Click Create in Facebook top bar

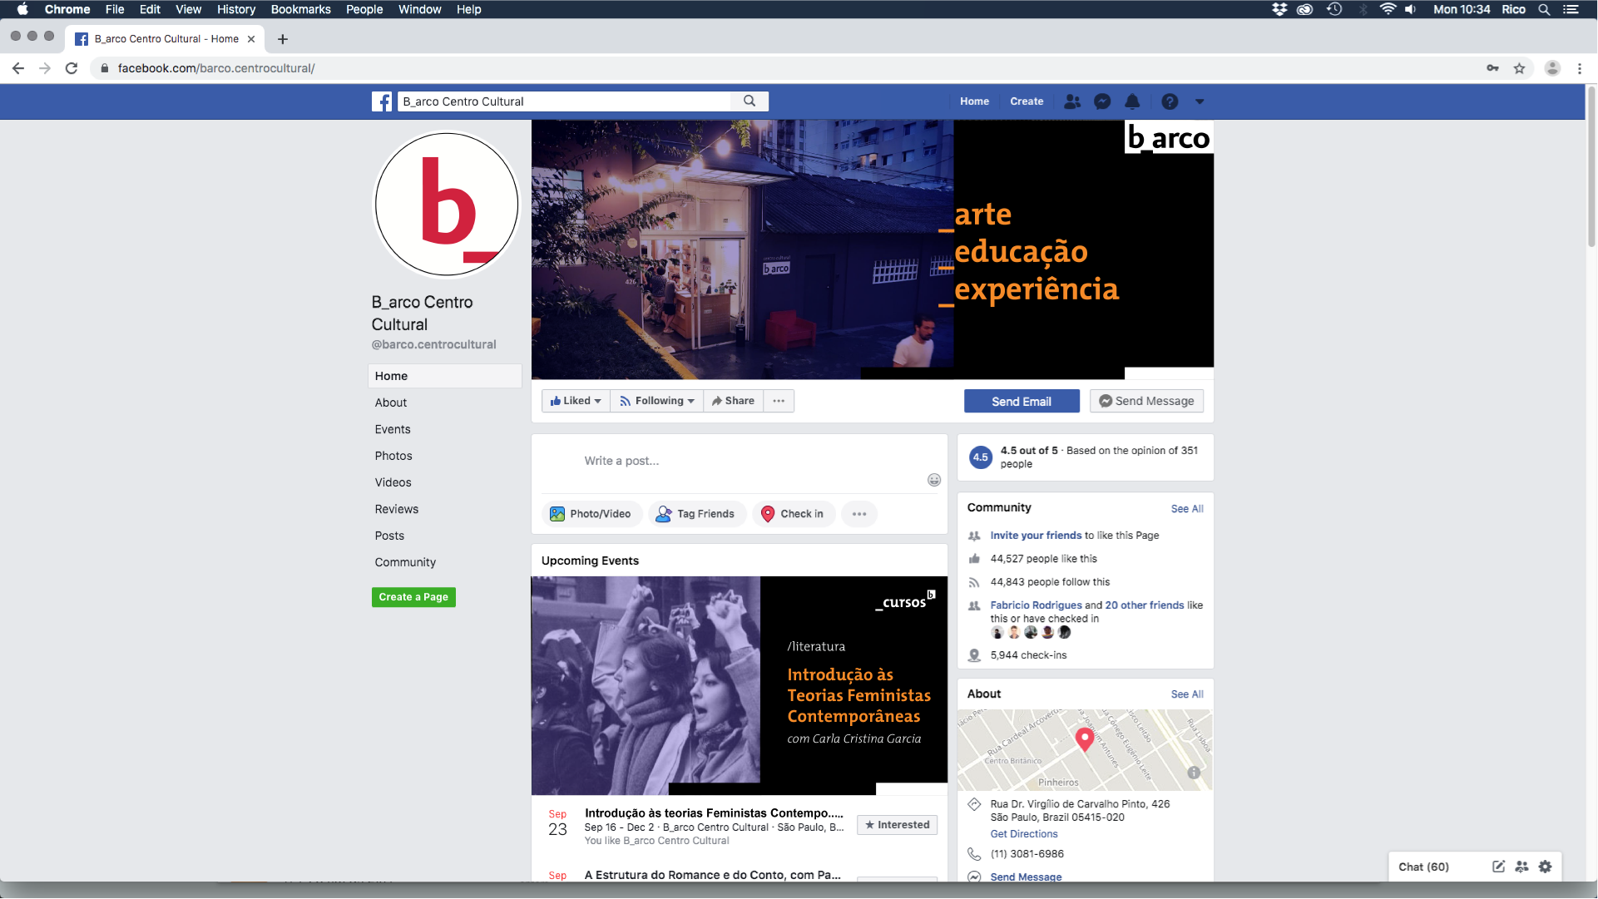click(x=1027, y=101)
